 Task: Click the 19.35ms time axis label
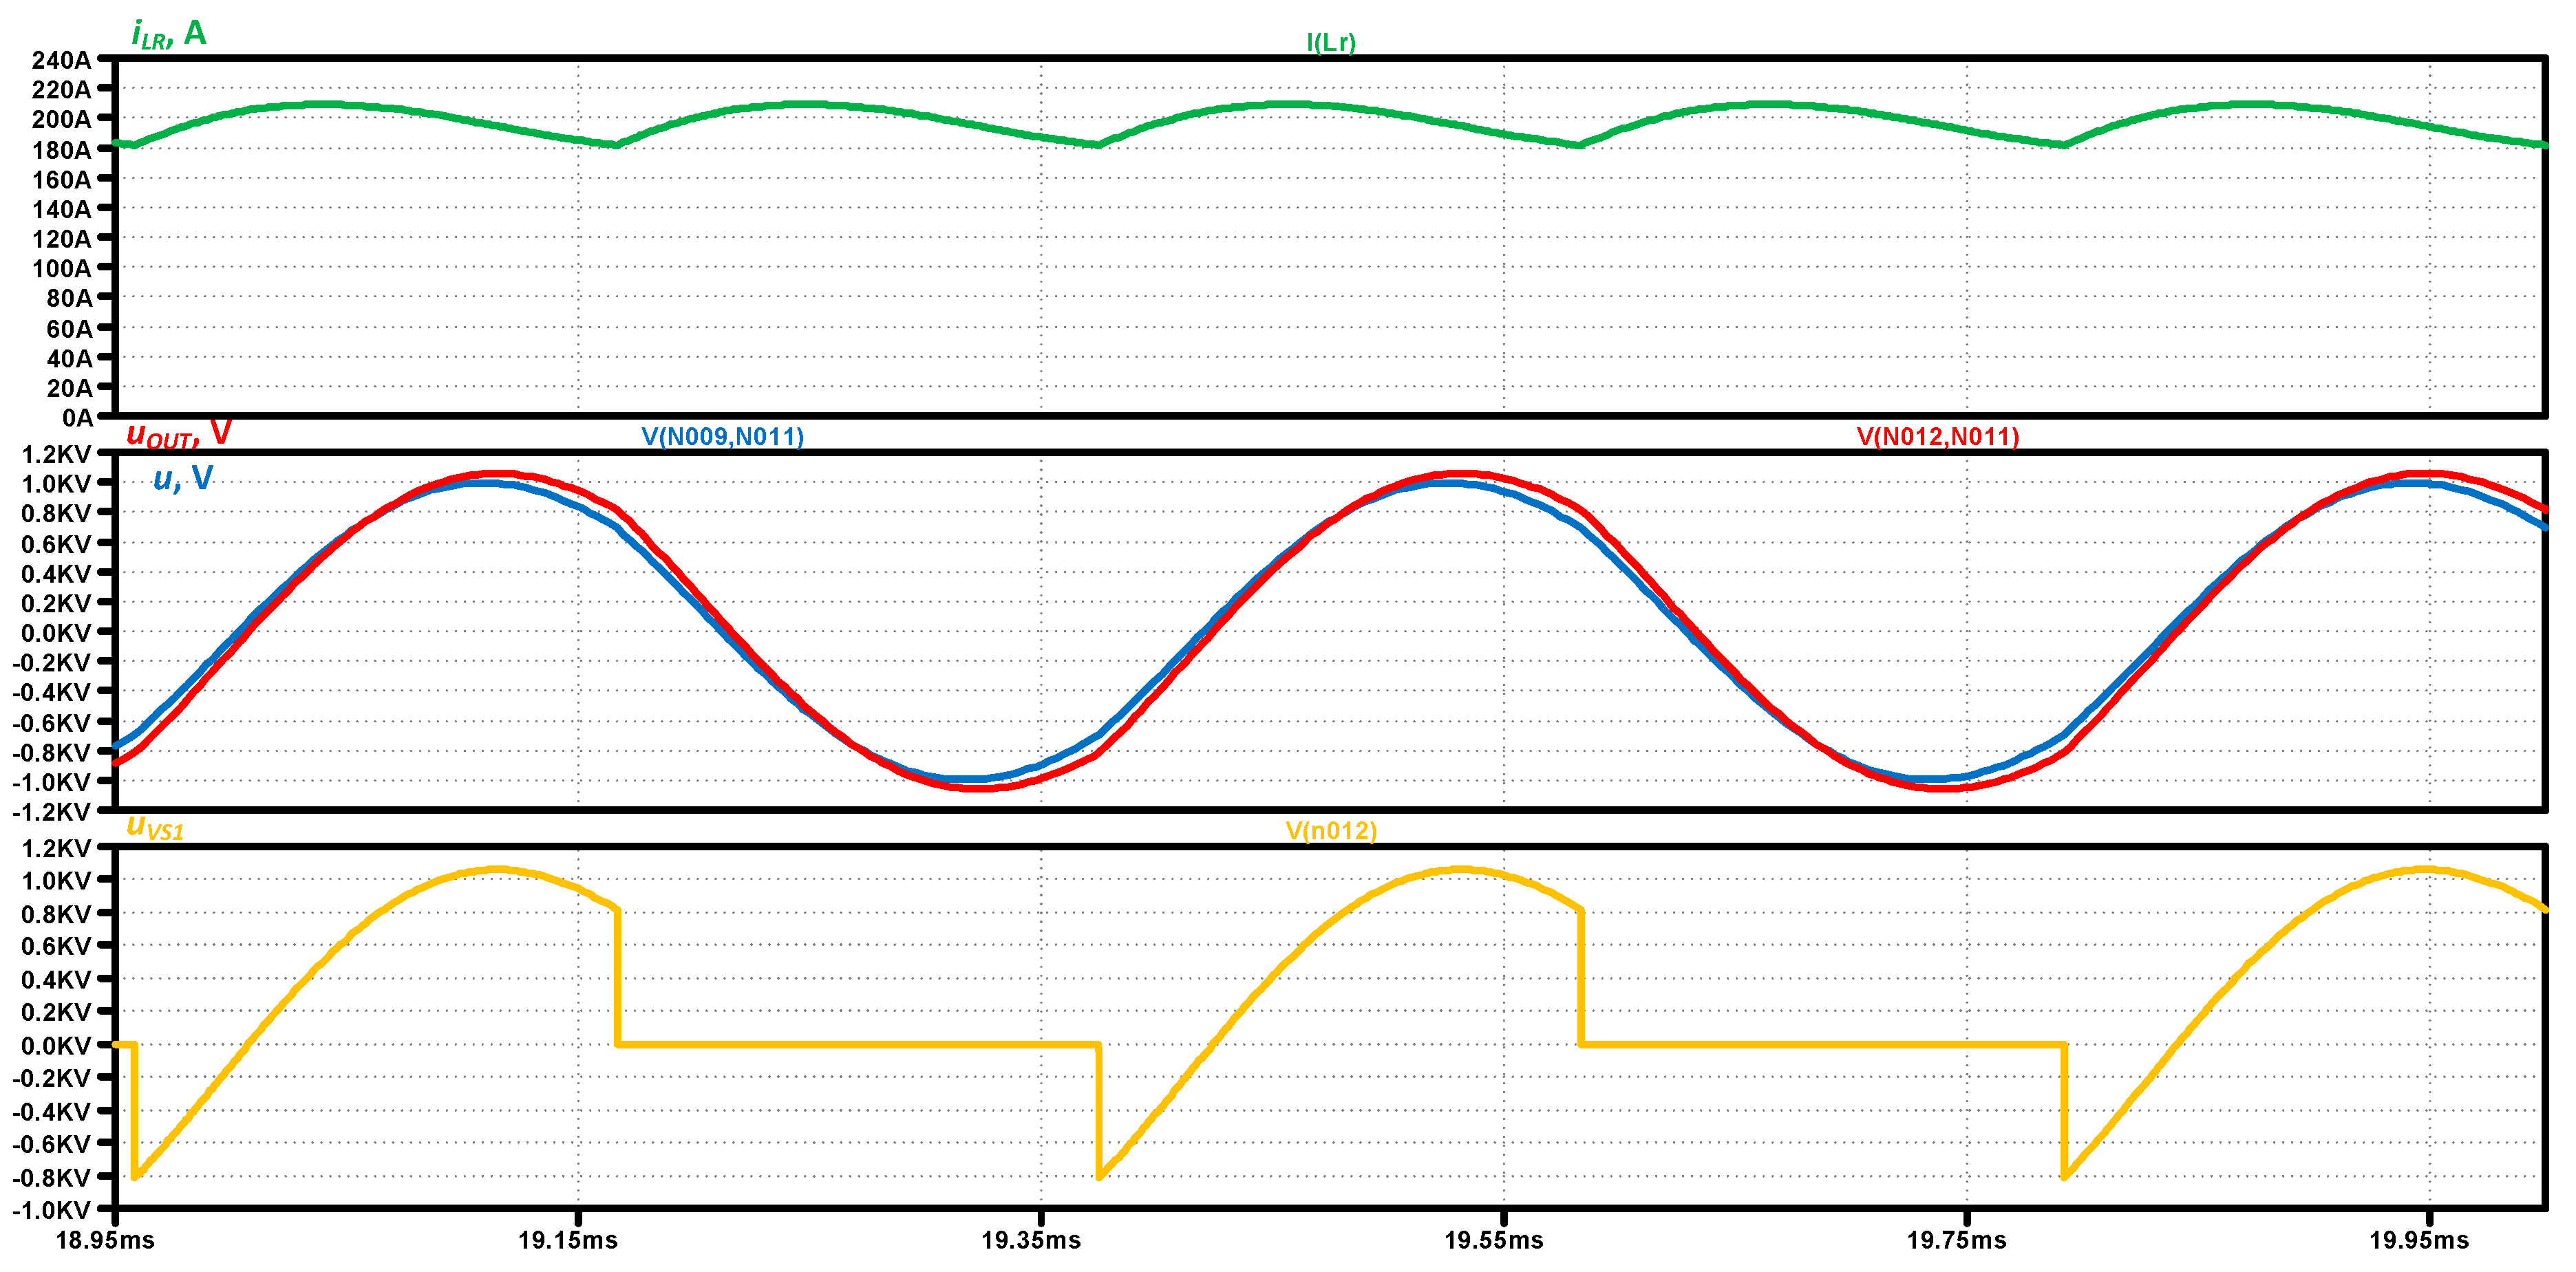click(1030, 1240)
